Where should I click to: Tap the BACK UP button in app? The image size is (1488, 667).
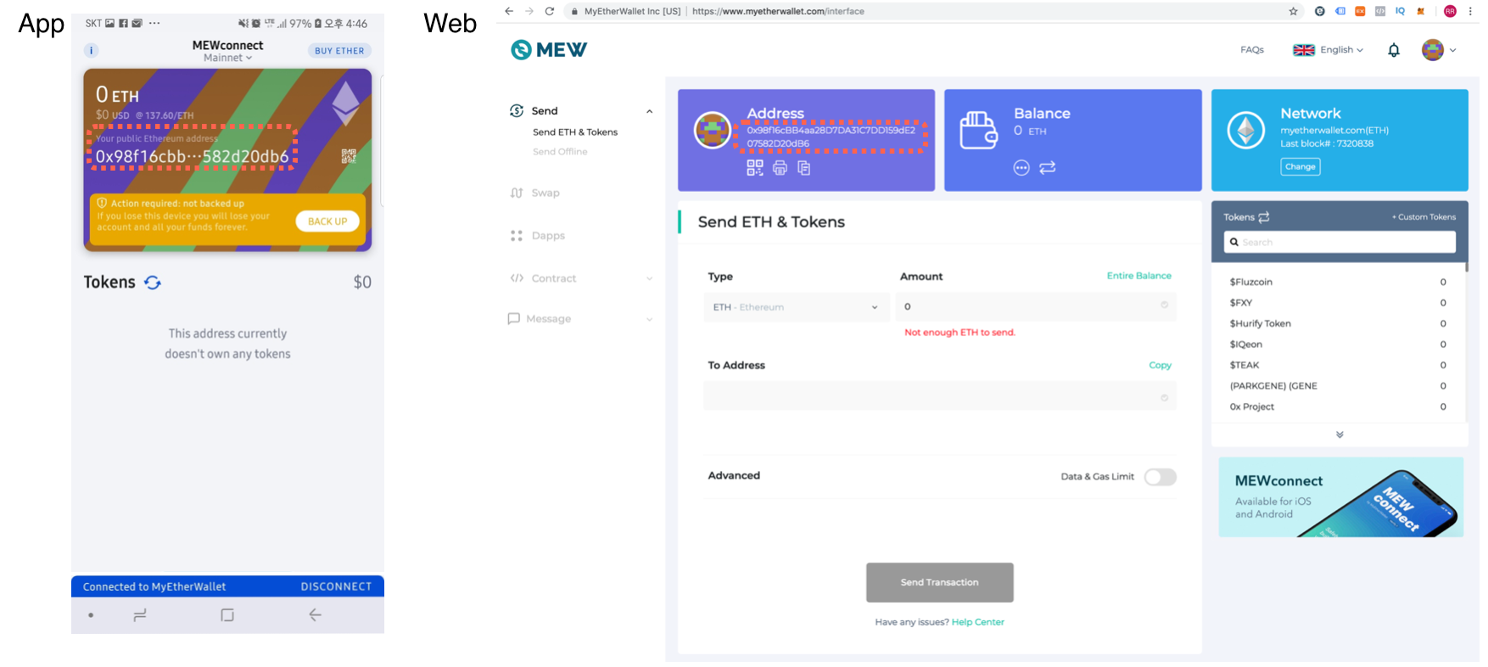click(x=327, y=221)
